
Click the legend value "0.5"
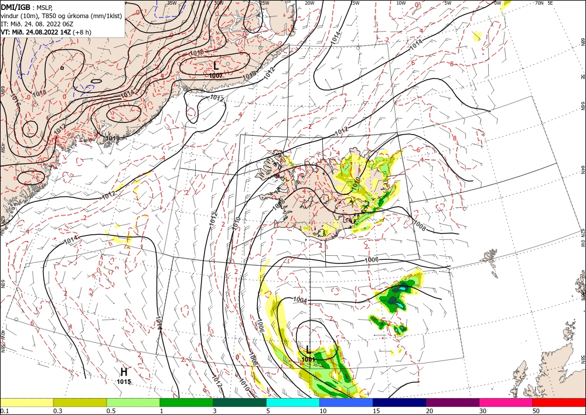(x=110, y=411)
